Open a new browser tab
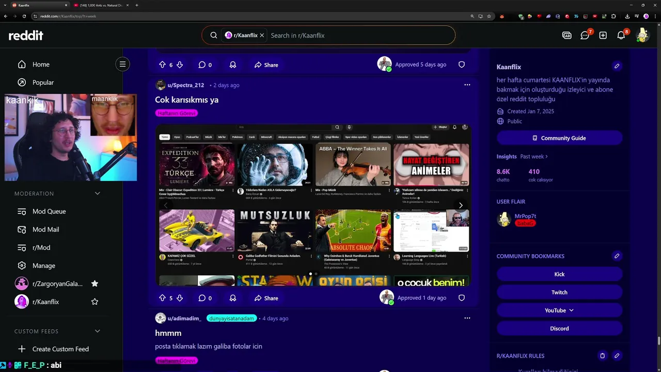The width and height of the screenshot is (661, 372). 136,5
